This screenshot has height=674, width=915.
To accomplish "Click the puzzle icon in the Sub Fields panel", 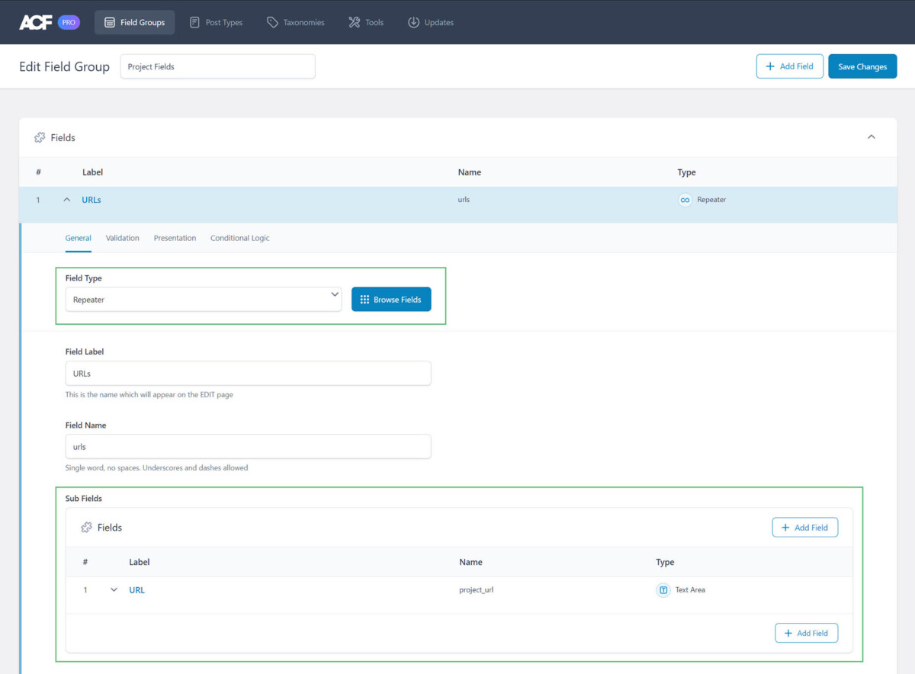I will tap(86, 527).
